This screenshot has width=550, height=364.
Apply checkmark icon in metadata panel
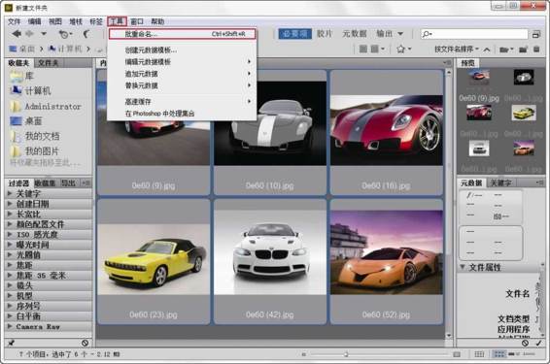pyautogui.click(x=538, y=343)
